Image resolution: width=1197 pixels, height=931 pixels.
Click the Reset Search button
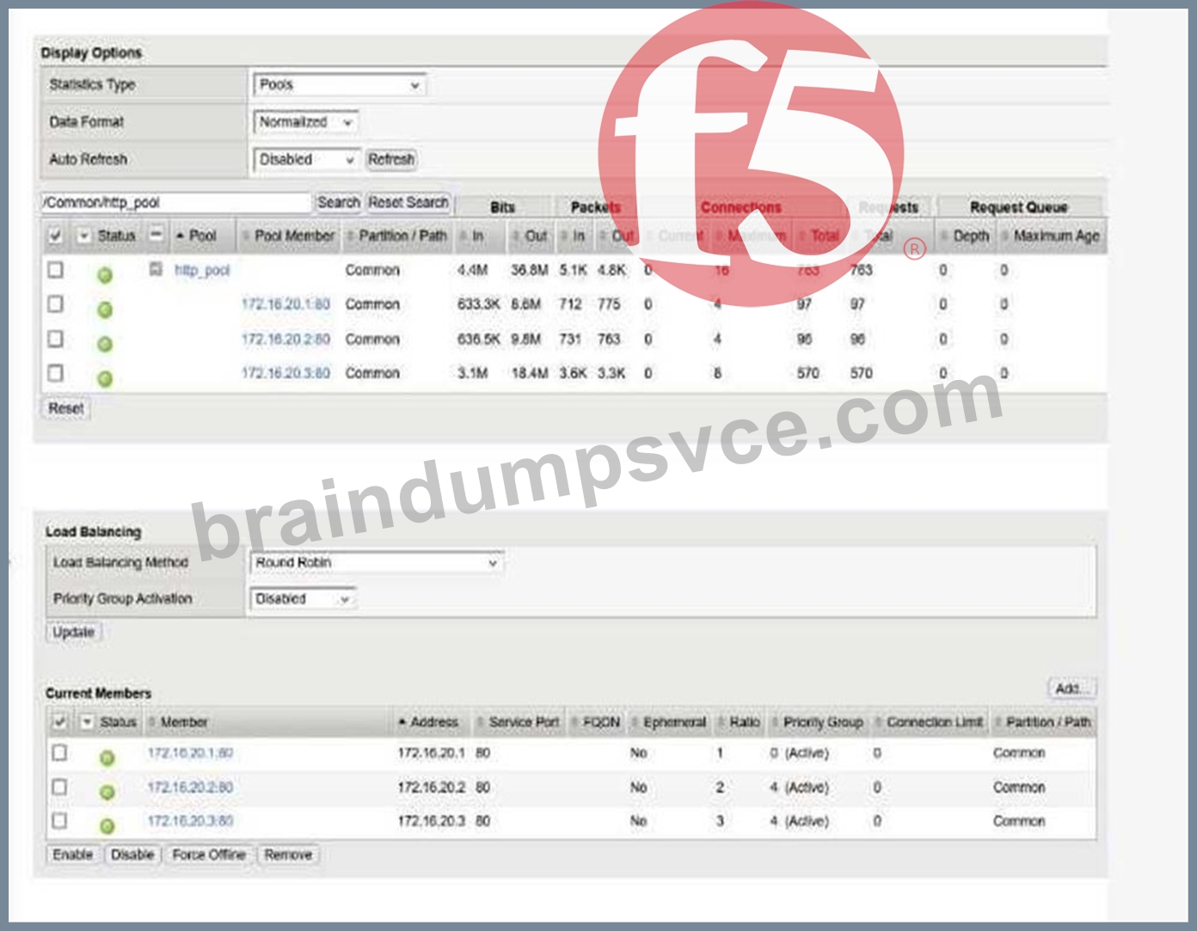[408, 203]
